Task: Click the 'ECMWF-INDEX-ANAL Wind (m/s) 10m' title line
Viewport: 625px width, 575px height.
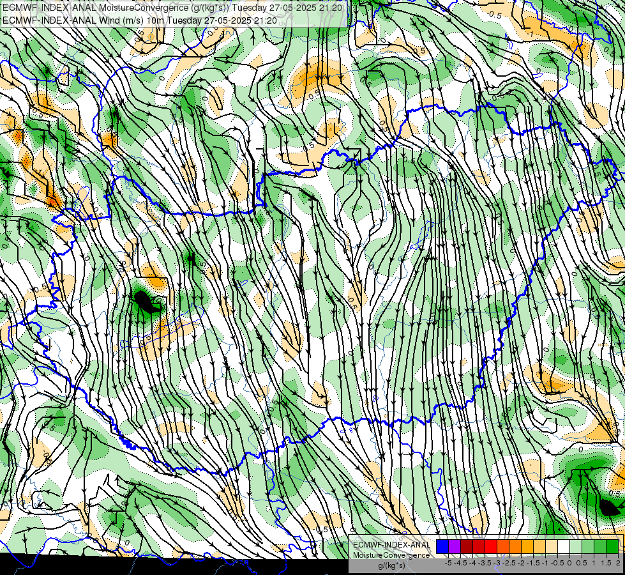Action: point(140,20)
